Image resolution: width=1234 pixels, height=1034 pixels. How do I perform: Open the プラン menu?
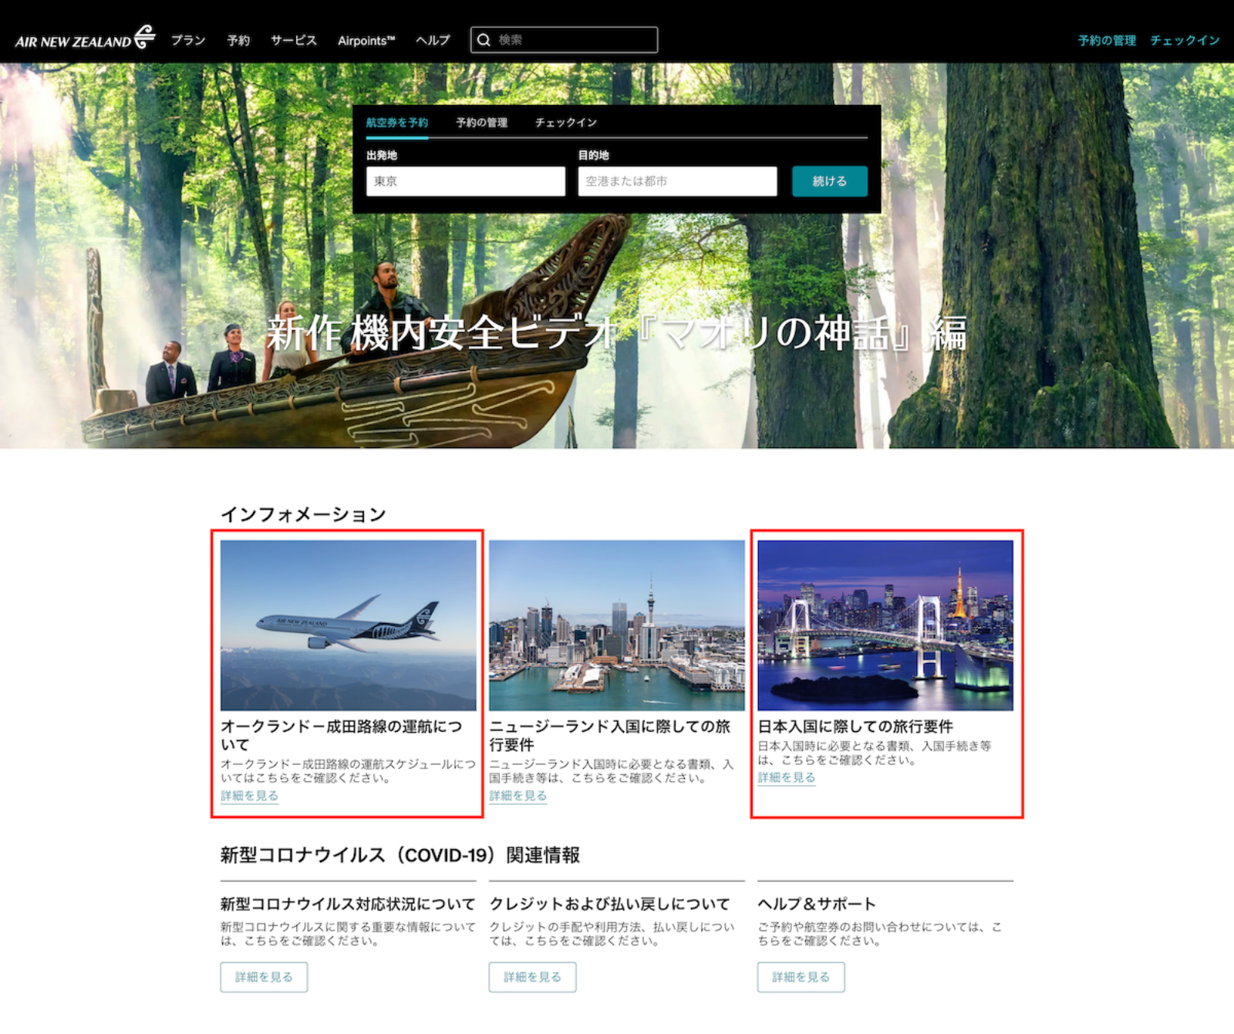point(188,40)
